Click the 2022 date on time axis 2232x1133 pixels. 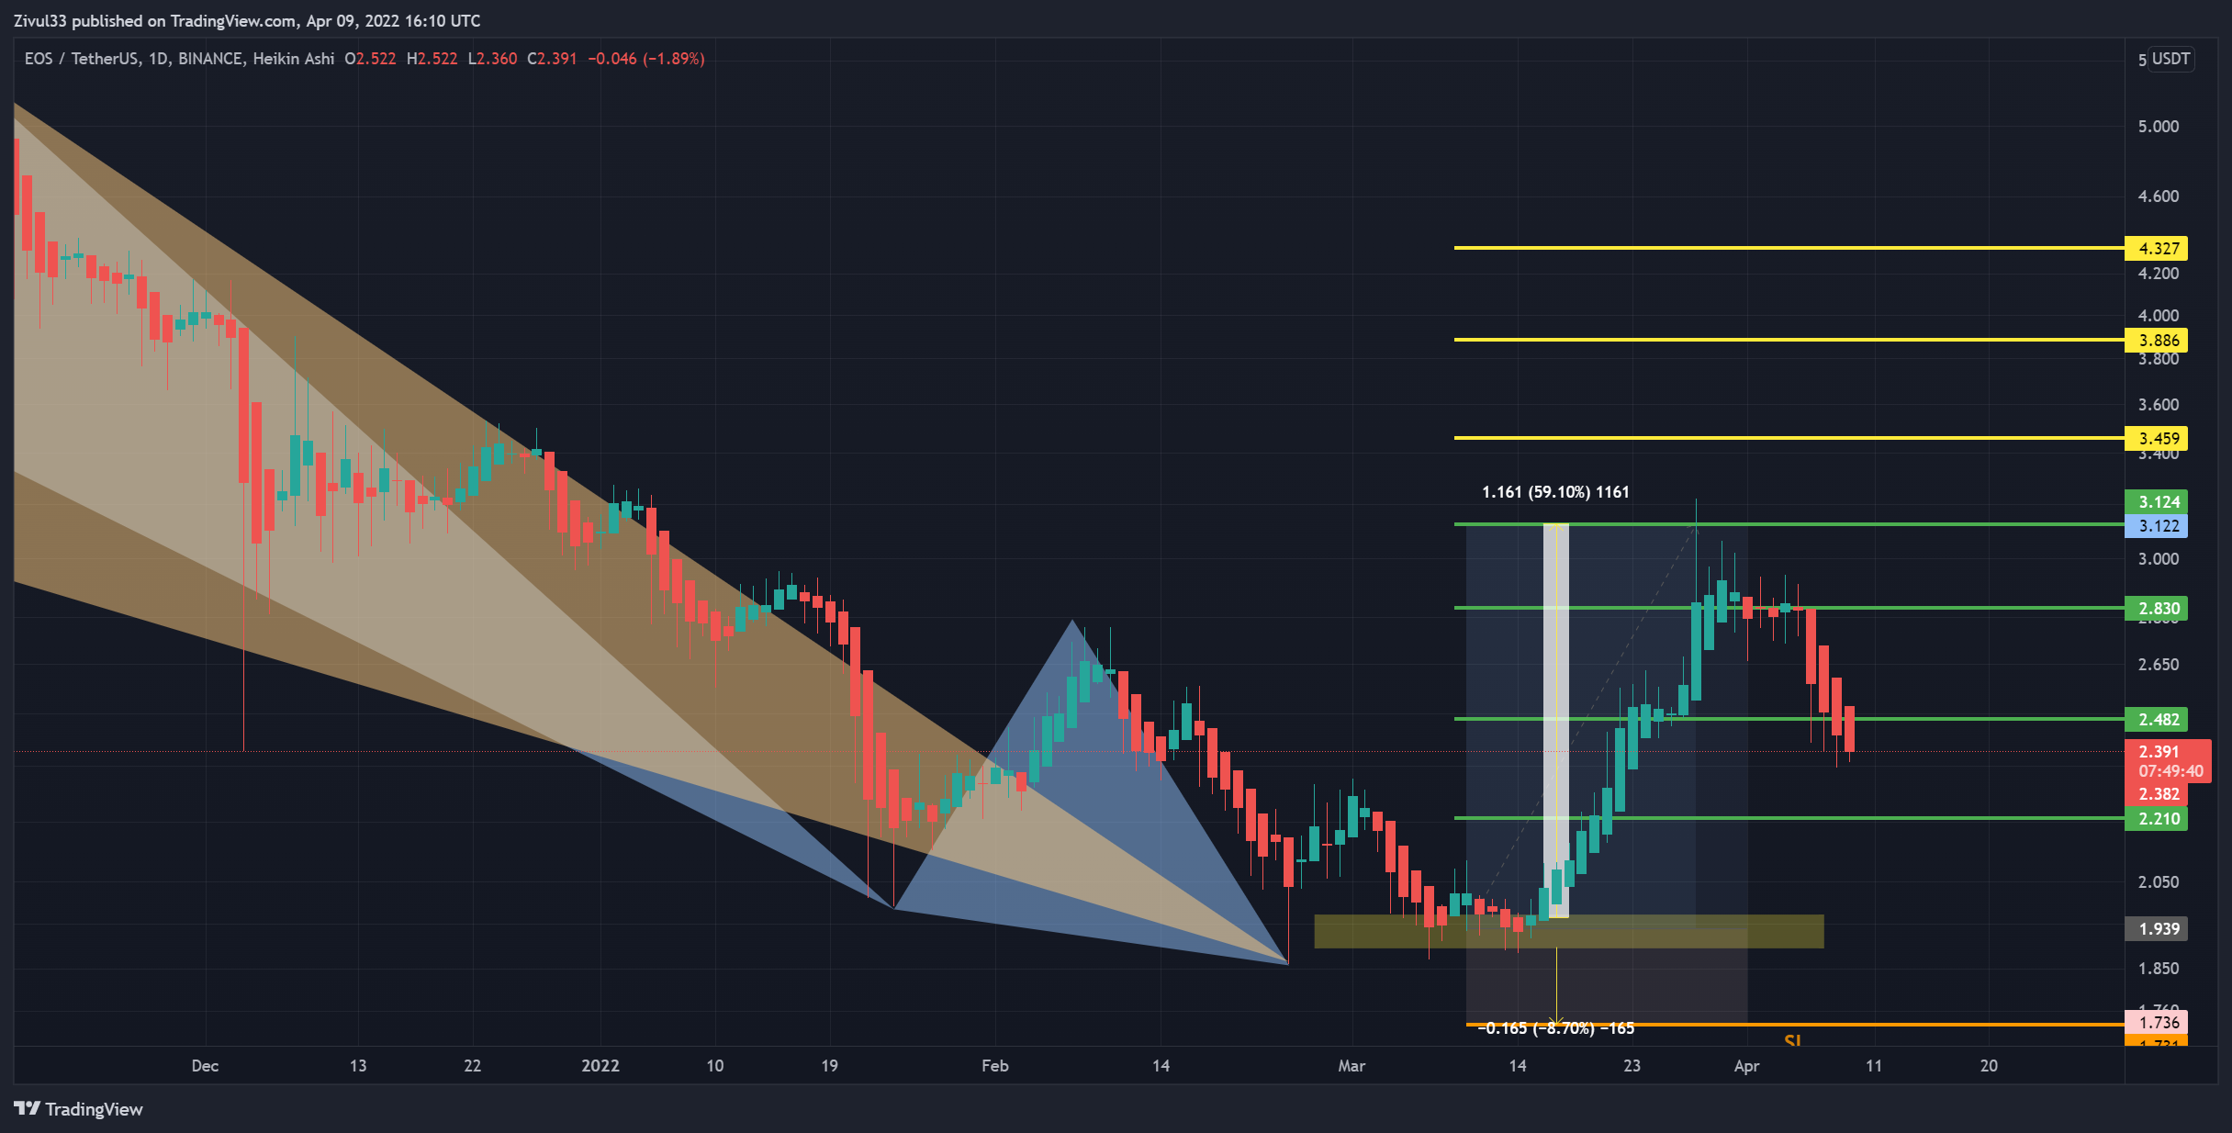[600, 1066]
